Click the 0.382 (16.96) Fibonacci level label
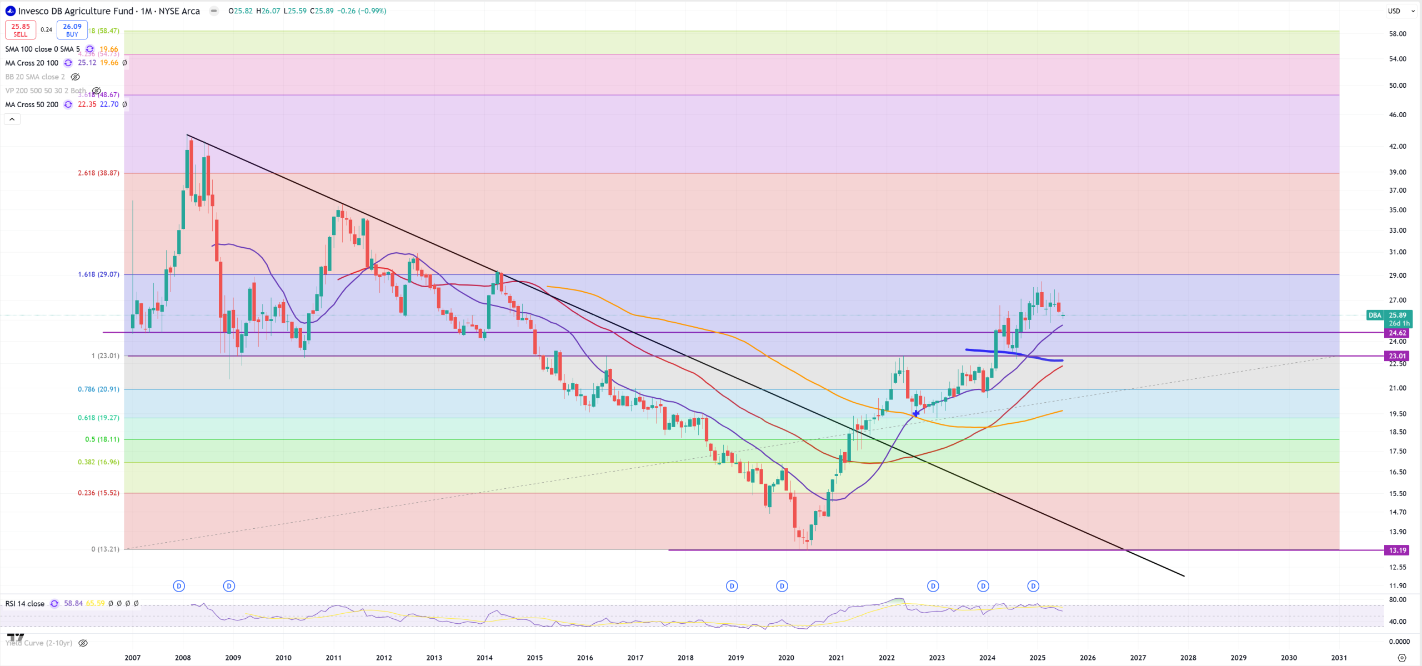Viewport: 1422px width, 666px height. pos(98,462)
